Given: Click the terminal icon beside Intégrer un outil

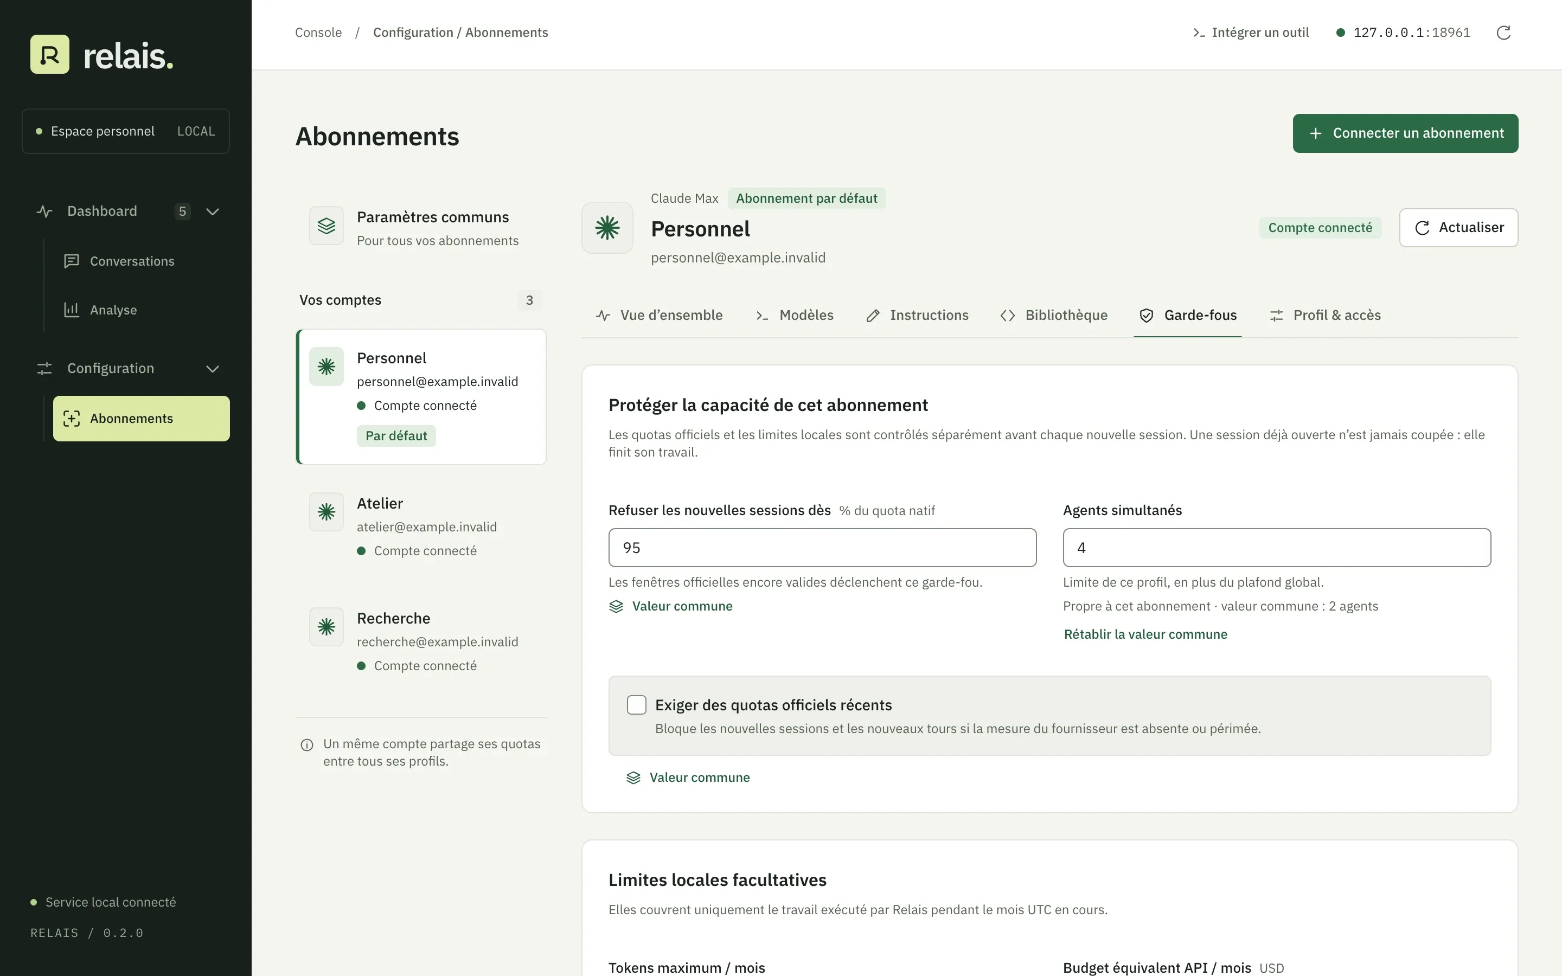Looking at the screenshot, I should (1199, 33).
